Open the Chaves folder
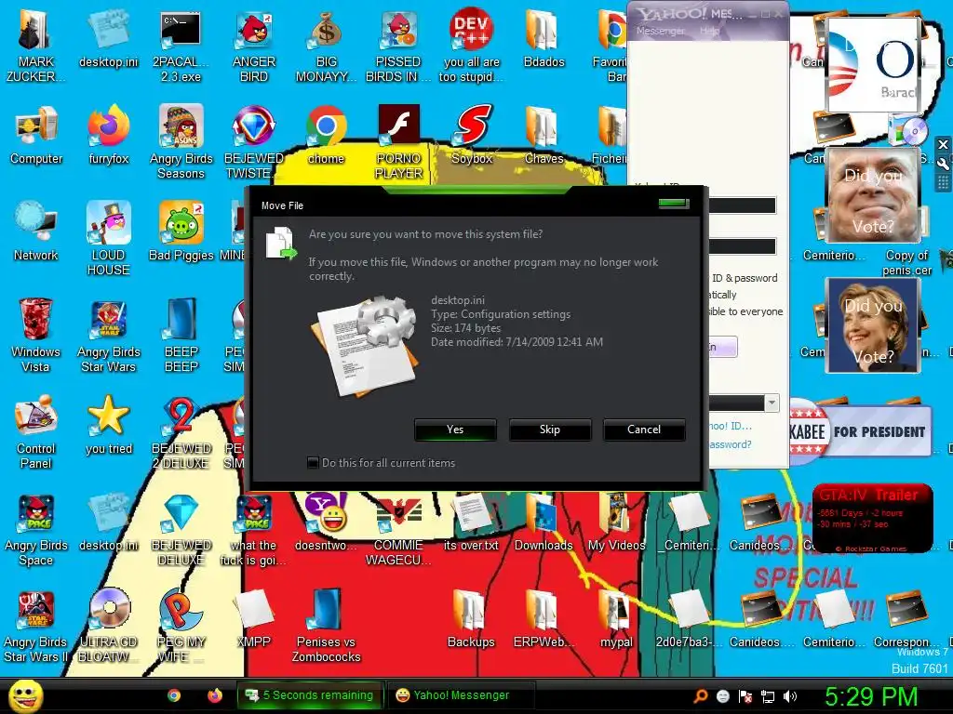The image size is (953, 714). click(544, 137)
